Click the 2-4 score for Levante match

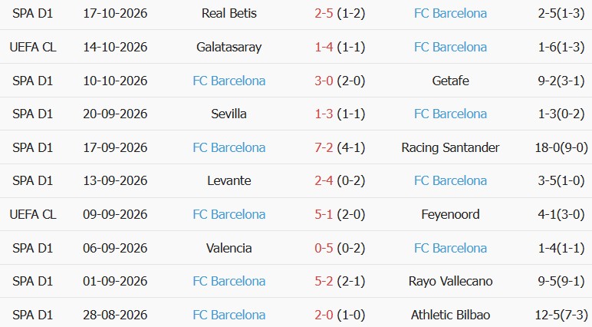click(324, 180)
